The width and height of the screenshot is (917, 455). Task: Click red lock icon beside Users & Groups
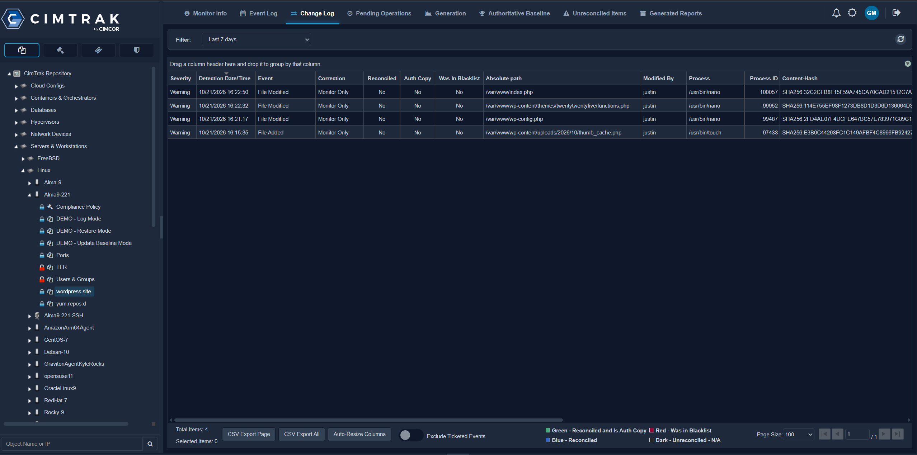[42, 279]
